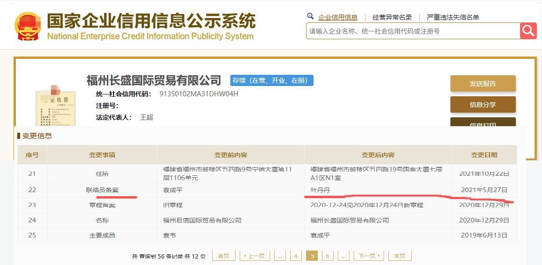The image size is (542, 265).
Task: Click the small blue magnifier icon
Action: 310,16
